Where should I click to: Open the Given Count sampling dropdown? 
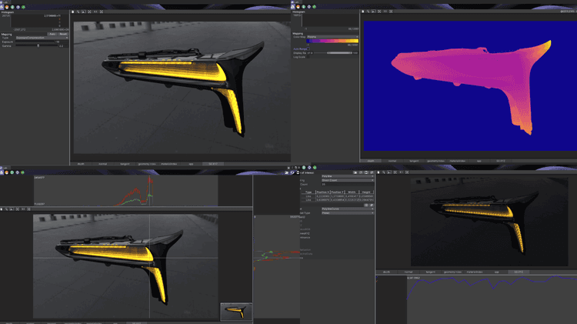[x=348, y=180]
